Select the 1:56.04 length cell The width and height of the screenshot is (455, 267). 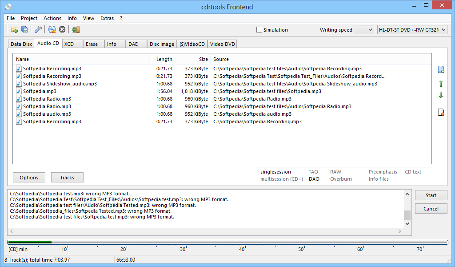coord(164,91)
